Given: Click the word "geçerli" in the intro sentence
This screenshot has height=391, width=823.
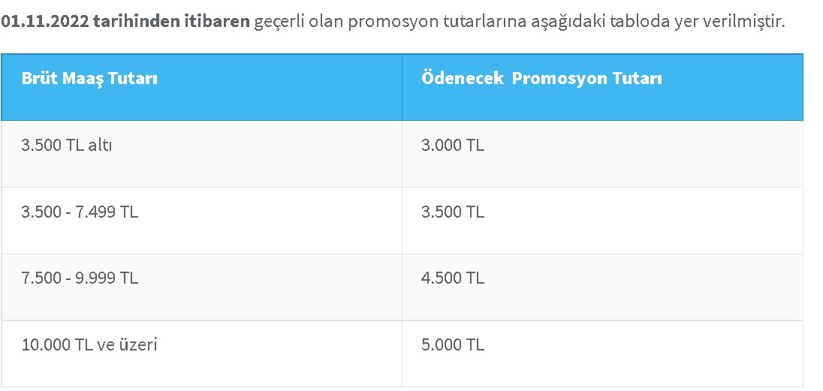Looking at the screenshot, I should pos(279,22).
